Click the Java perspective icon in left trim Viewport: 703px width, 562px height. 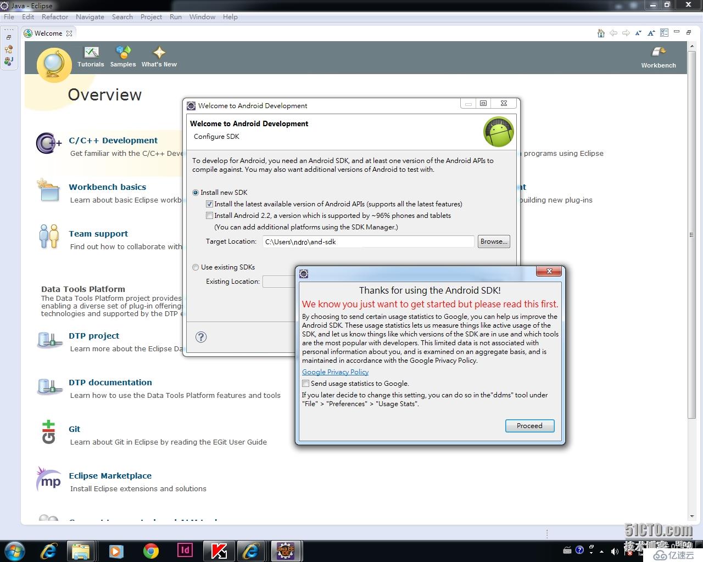tap(9, 61)
